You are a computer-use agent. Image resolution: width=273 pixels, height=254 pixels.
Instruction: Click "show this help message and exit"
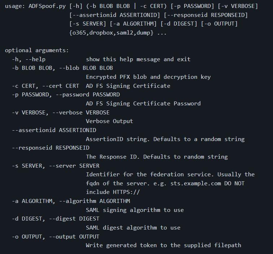[138, 59]
